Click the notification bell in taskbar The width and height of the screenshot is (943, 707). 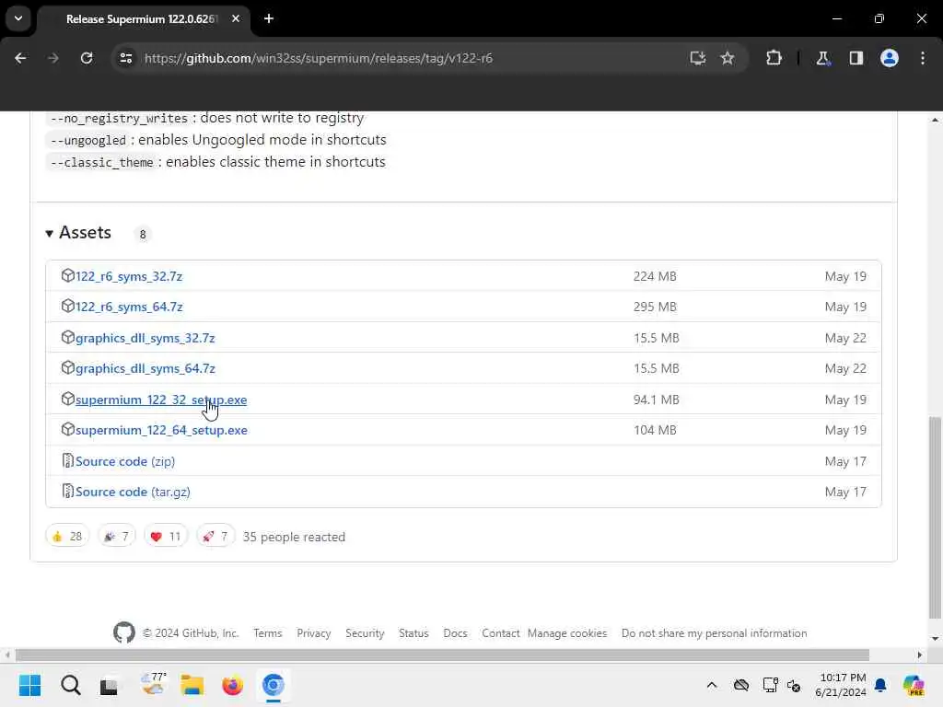pyautogui.click(x=880, y=685)
